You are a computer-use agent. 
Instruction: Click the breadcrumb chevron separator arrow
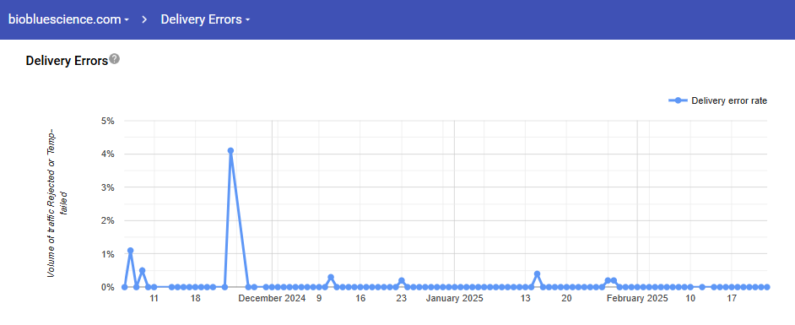click(x=145, y=19)
